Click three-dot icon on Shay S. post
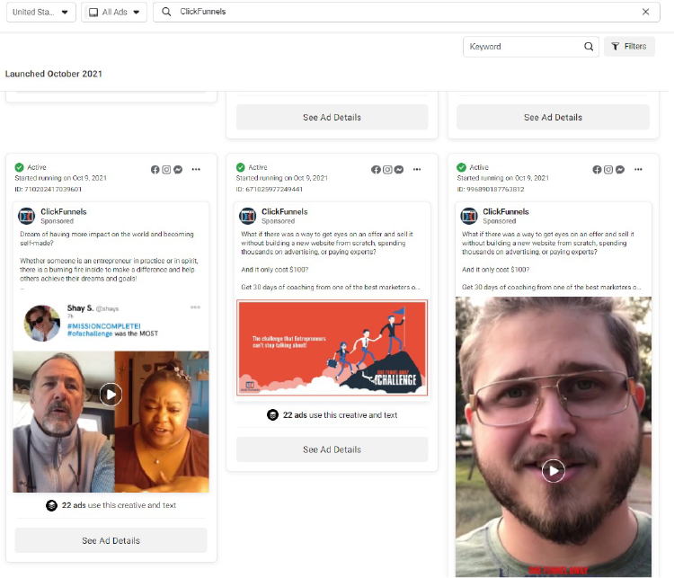The image size is (674, 578). coord(195,307)
